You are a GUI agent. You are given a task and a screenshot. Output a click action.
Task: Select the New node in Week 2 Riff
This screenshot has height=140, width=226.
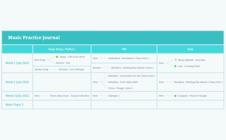tap(95, 82)
